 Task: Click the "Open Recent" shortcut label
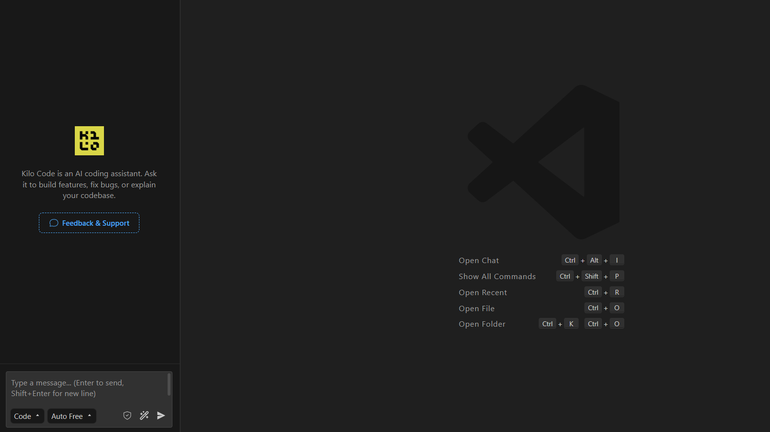point(483,293)
